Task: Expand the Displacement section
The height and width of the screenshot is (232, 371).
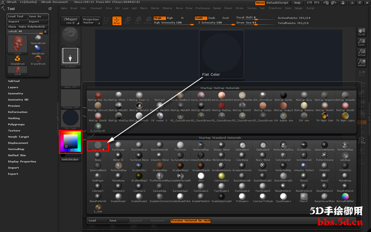Action: pyautogui.click(x=18, y=143)
